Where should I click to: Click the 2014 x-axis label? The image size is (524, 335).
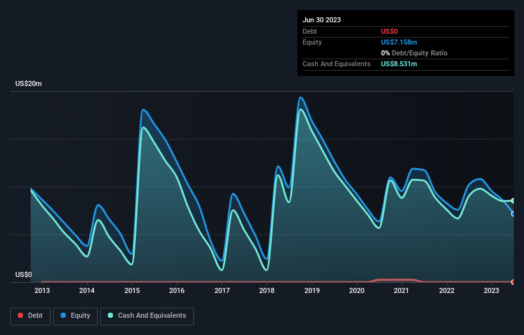click(87, 290)
